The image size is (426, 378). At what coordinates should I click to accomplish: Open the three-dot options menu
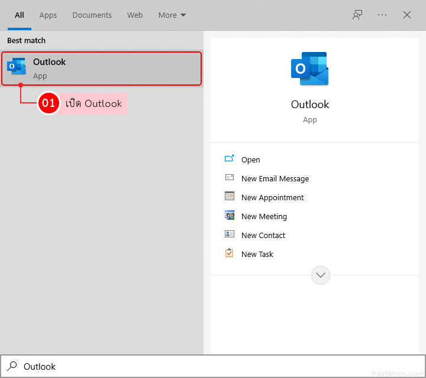tap(382, 15)
